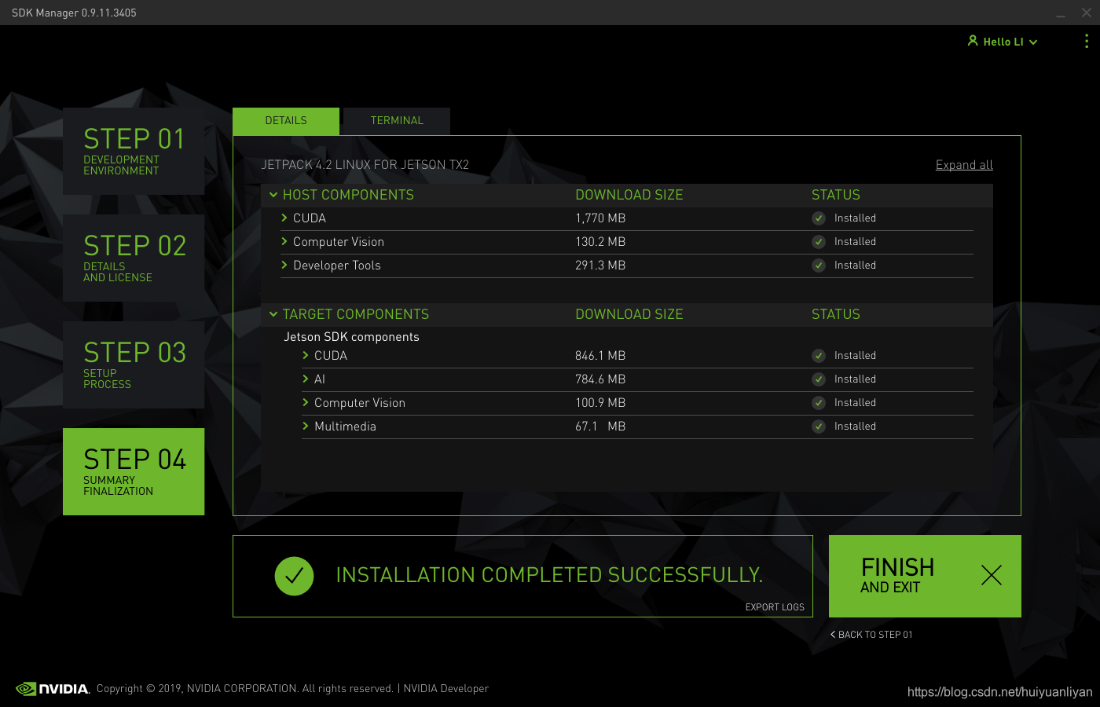Close the SDK Manager window
Screen dimensions: 1100x707
[1087, 13]
